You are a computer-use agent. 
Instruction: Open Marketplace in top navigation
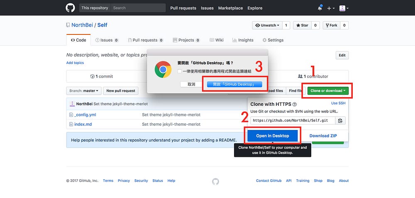coord(230,8)
